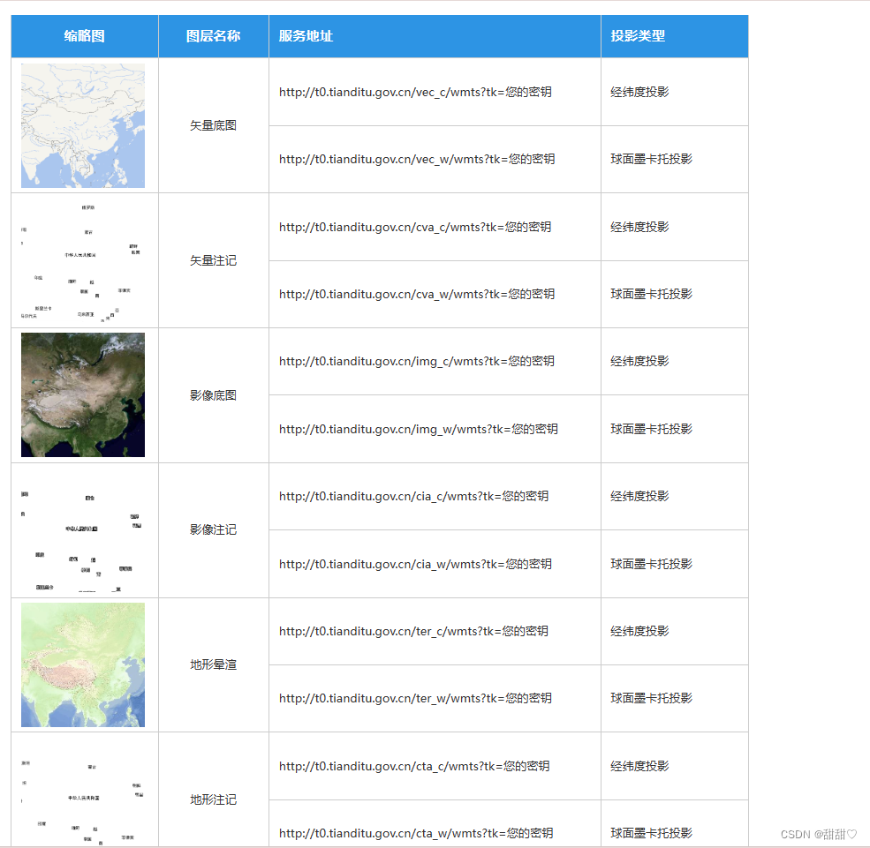Image resolution: width=870 pixels, height=848 pixels.
Task: Click 经纬度投影 in the img_c row
Action: pos(639,362)
